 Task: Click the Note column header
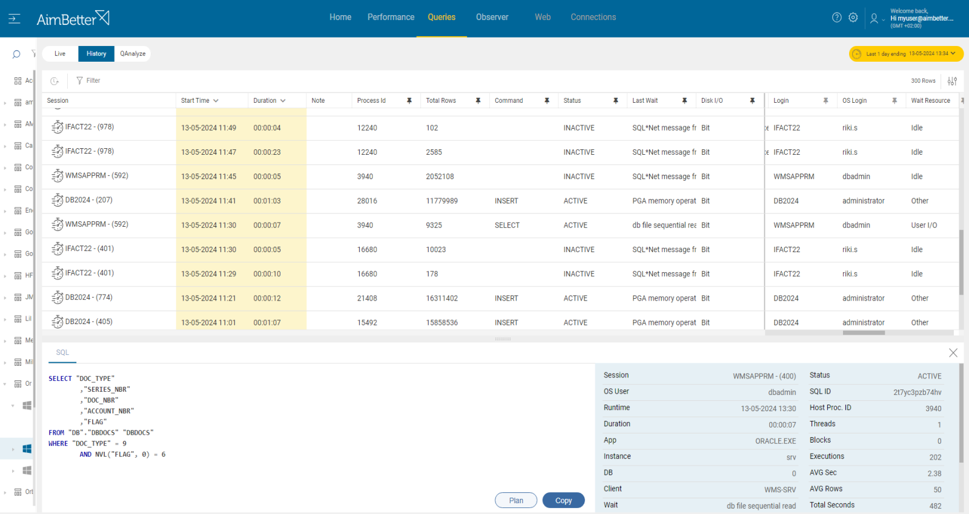[318, 101]
